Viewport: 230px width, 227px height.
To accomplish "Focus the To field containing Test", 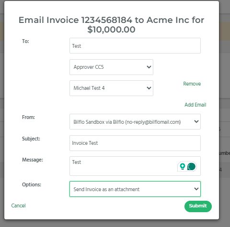I will point(135,46).
